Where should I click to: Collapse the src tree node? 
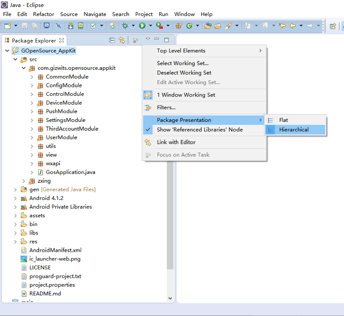point(16,59)
